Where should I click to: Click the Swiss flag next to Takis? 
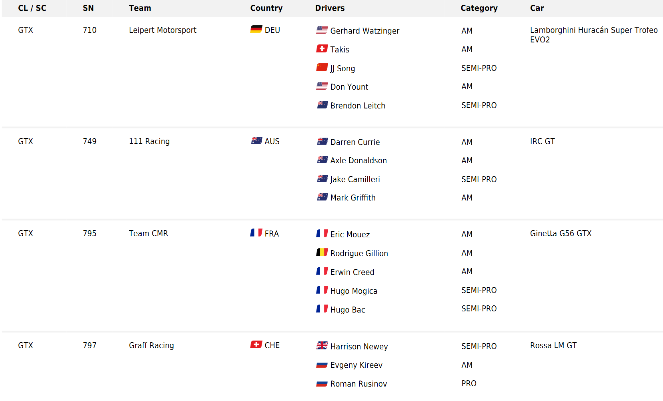click(322, 49)
